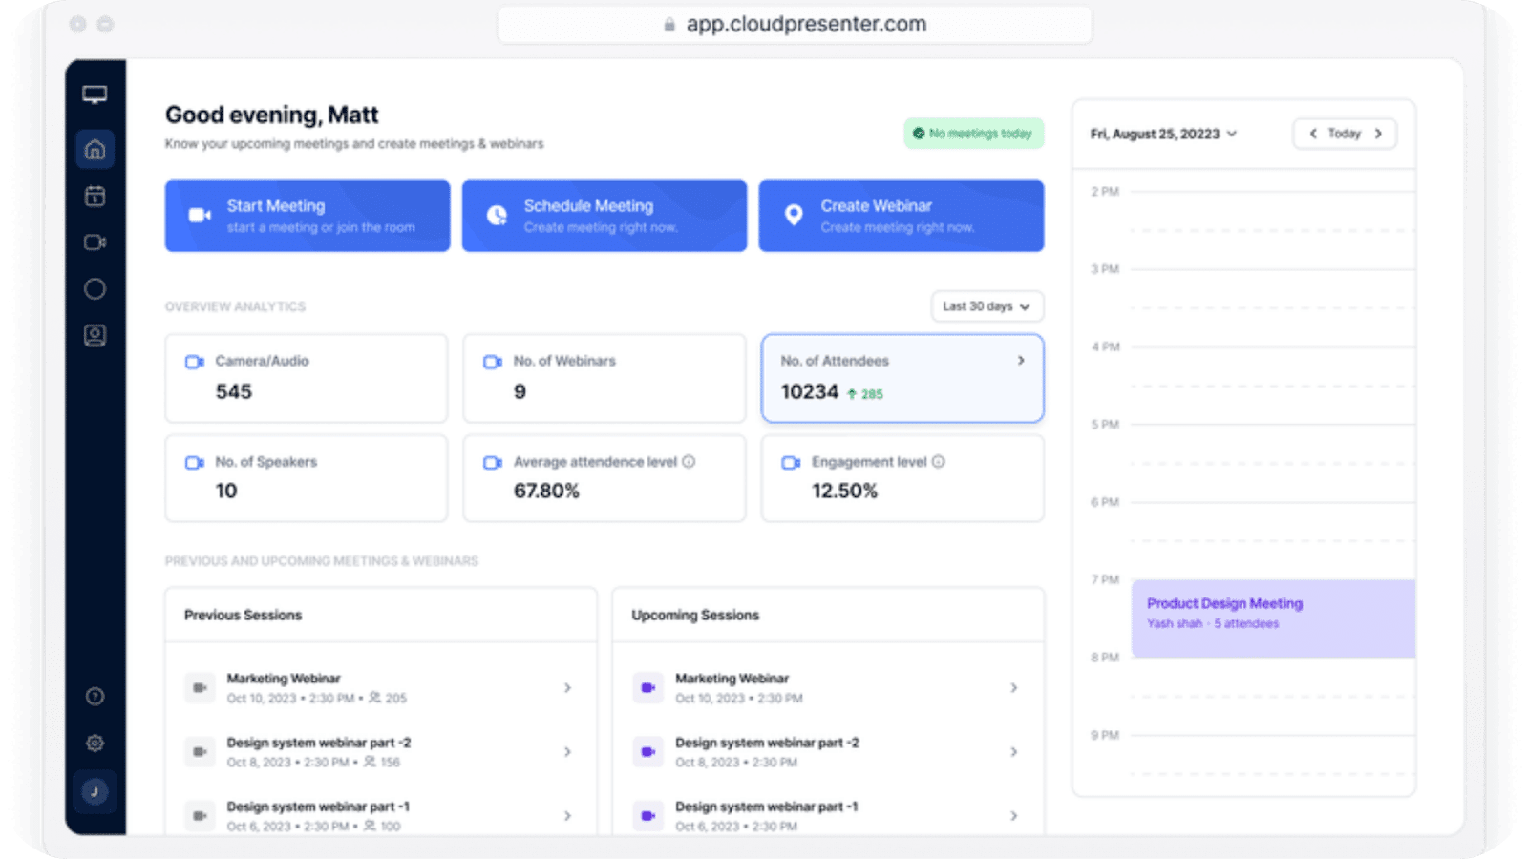Open the Last 30 days dropdown
This screenshot has width=1528, height=859.
pyautogui.click(x=987, y=306)
